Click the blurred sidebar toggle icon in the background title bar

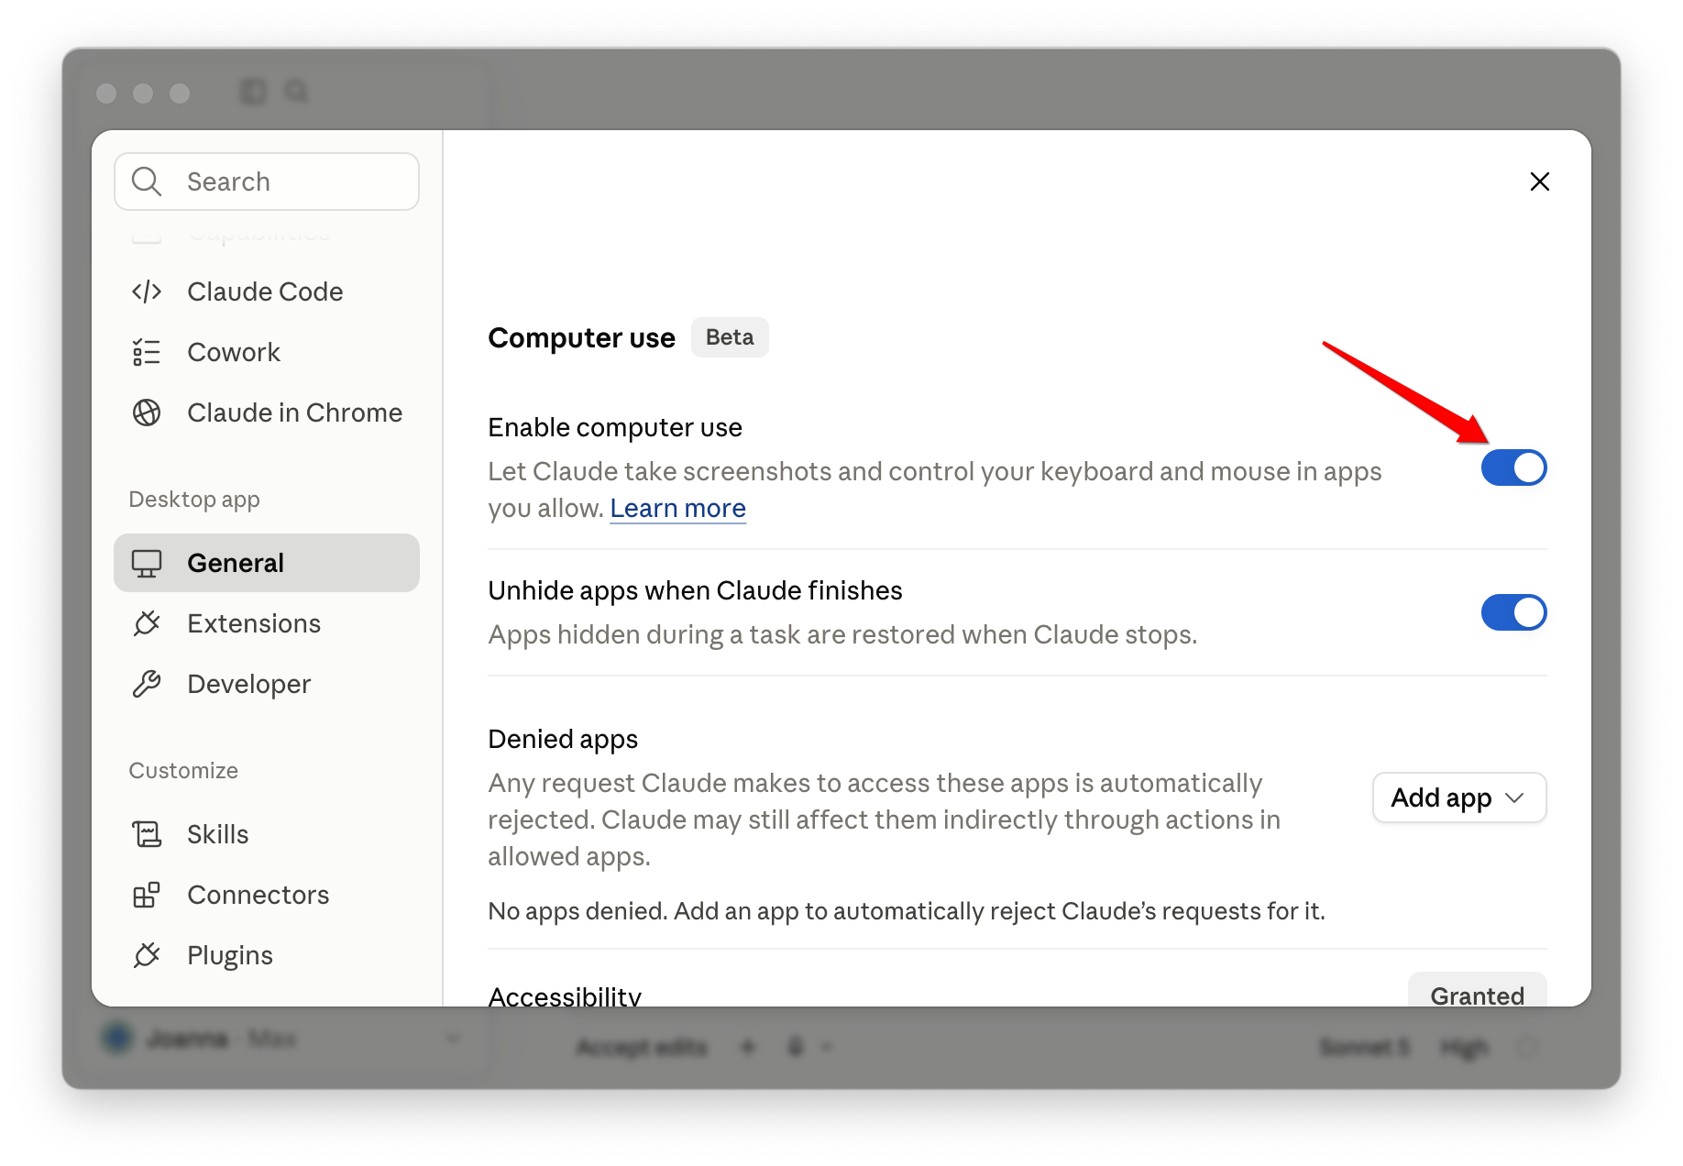(x=253, y=92)
